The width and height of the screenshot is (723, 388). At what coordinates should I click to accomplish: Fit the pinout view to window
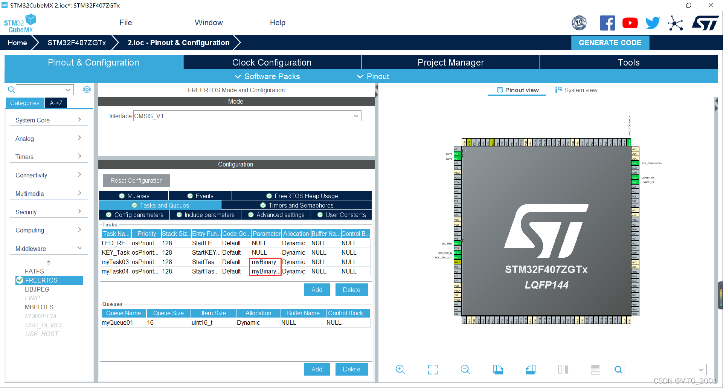click(433, 370)
